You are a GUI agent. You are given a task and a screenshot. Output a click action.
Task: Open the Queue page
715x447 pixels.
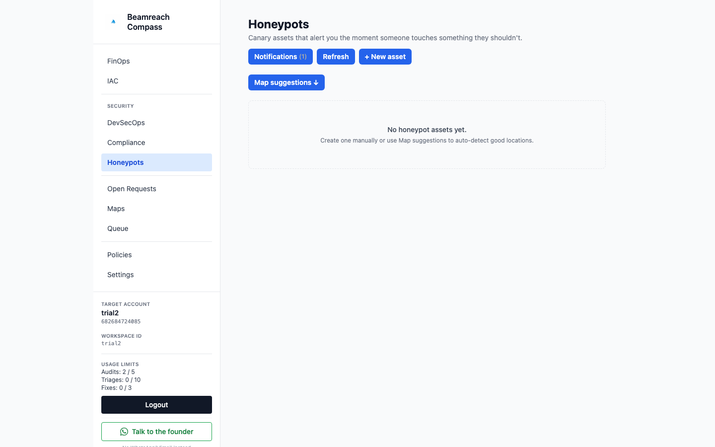click(x=156, y=228)
